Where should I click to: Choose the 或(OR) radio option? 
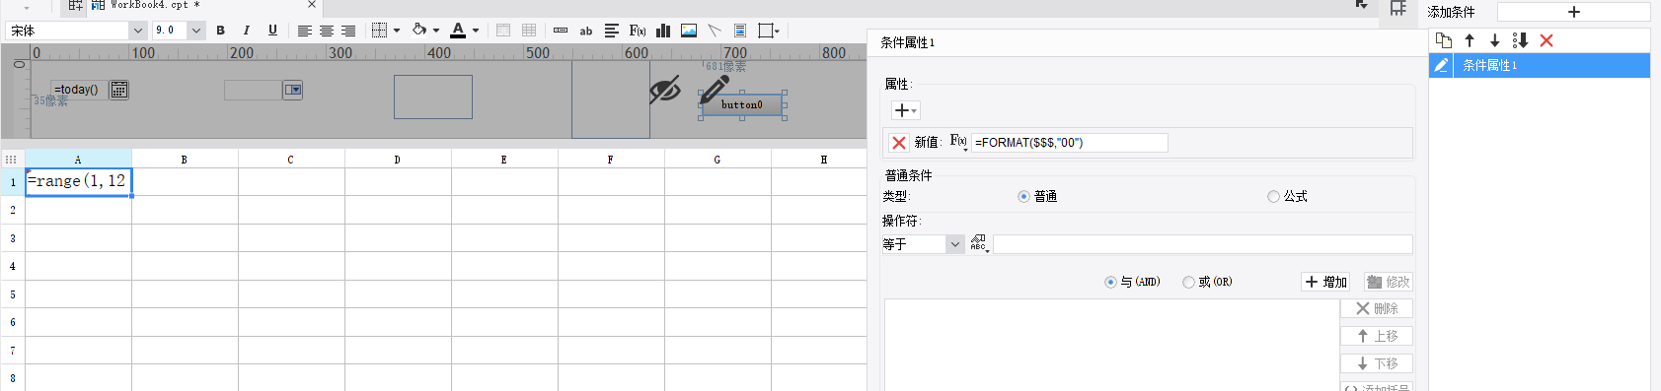coord(1188,282)
